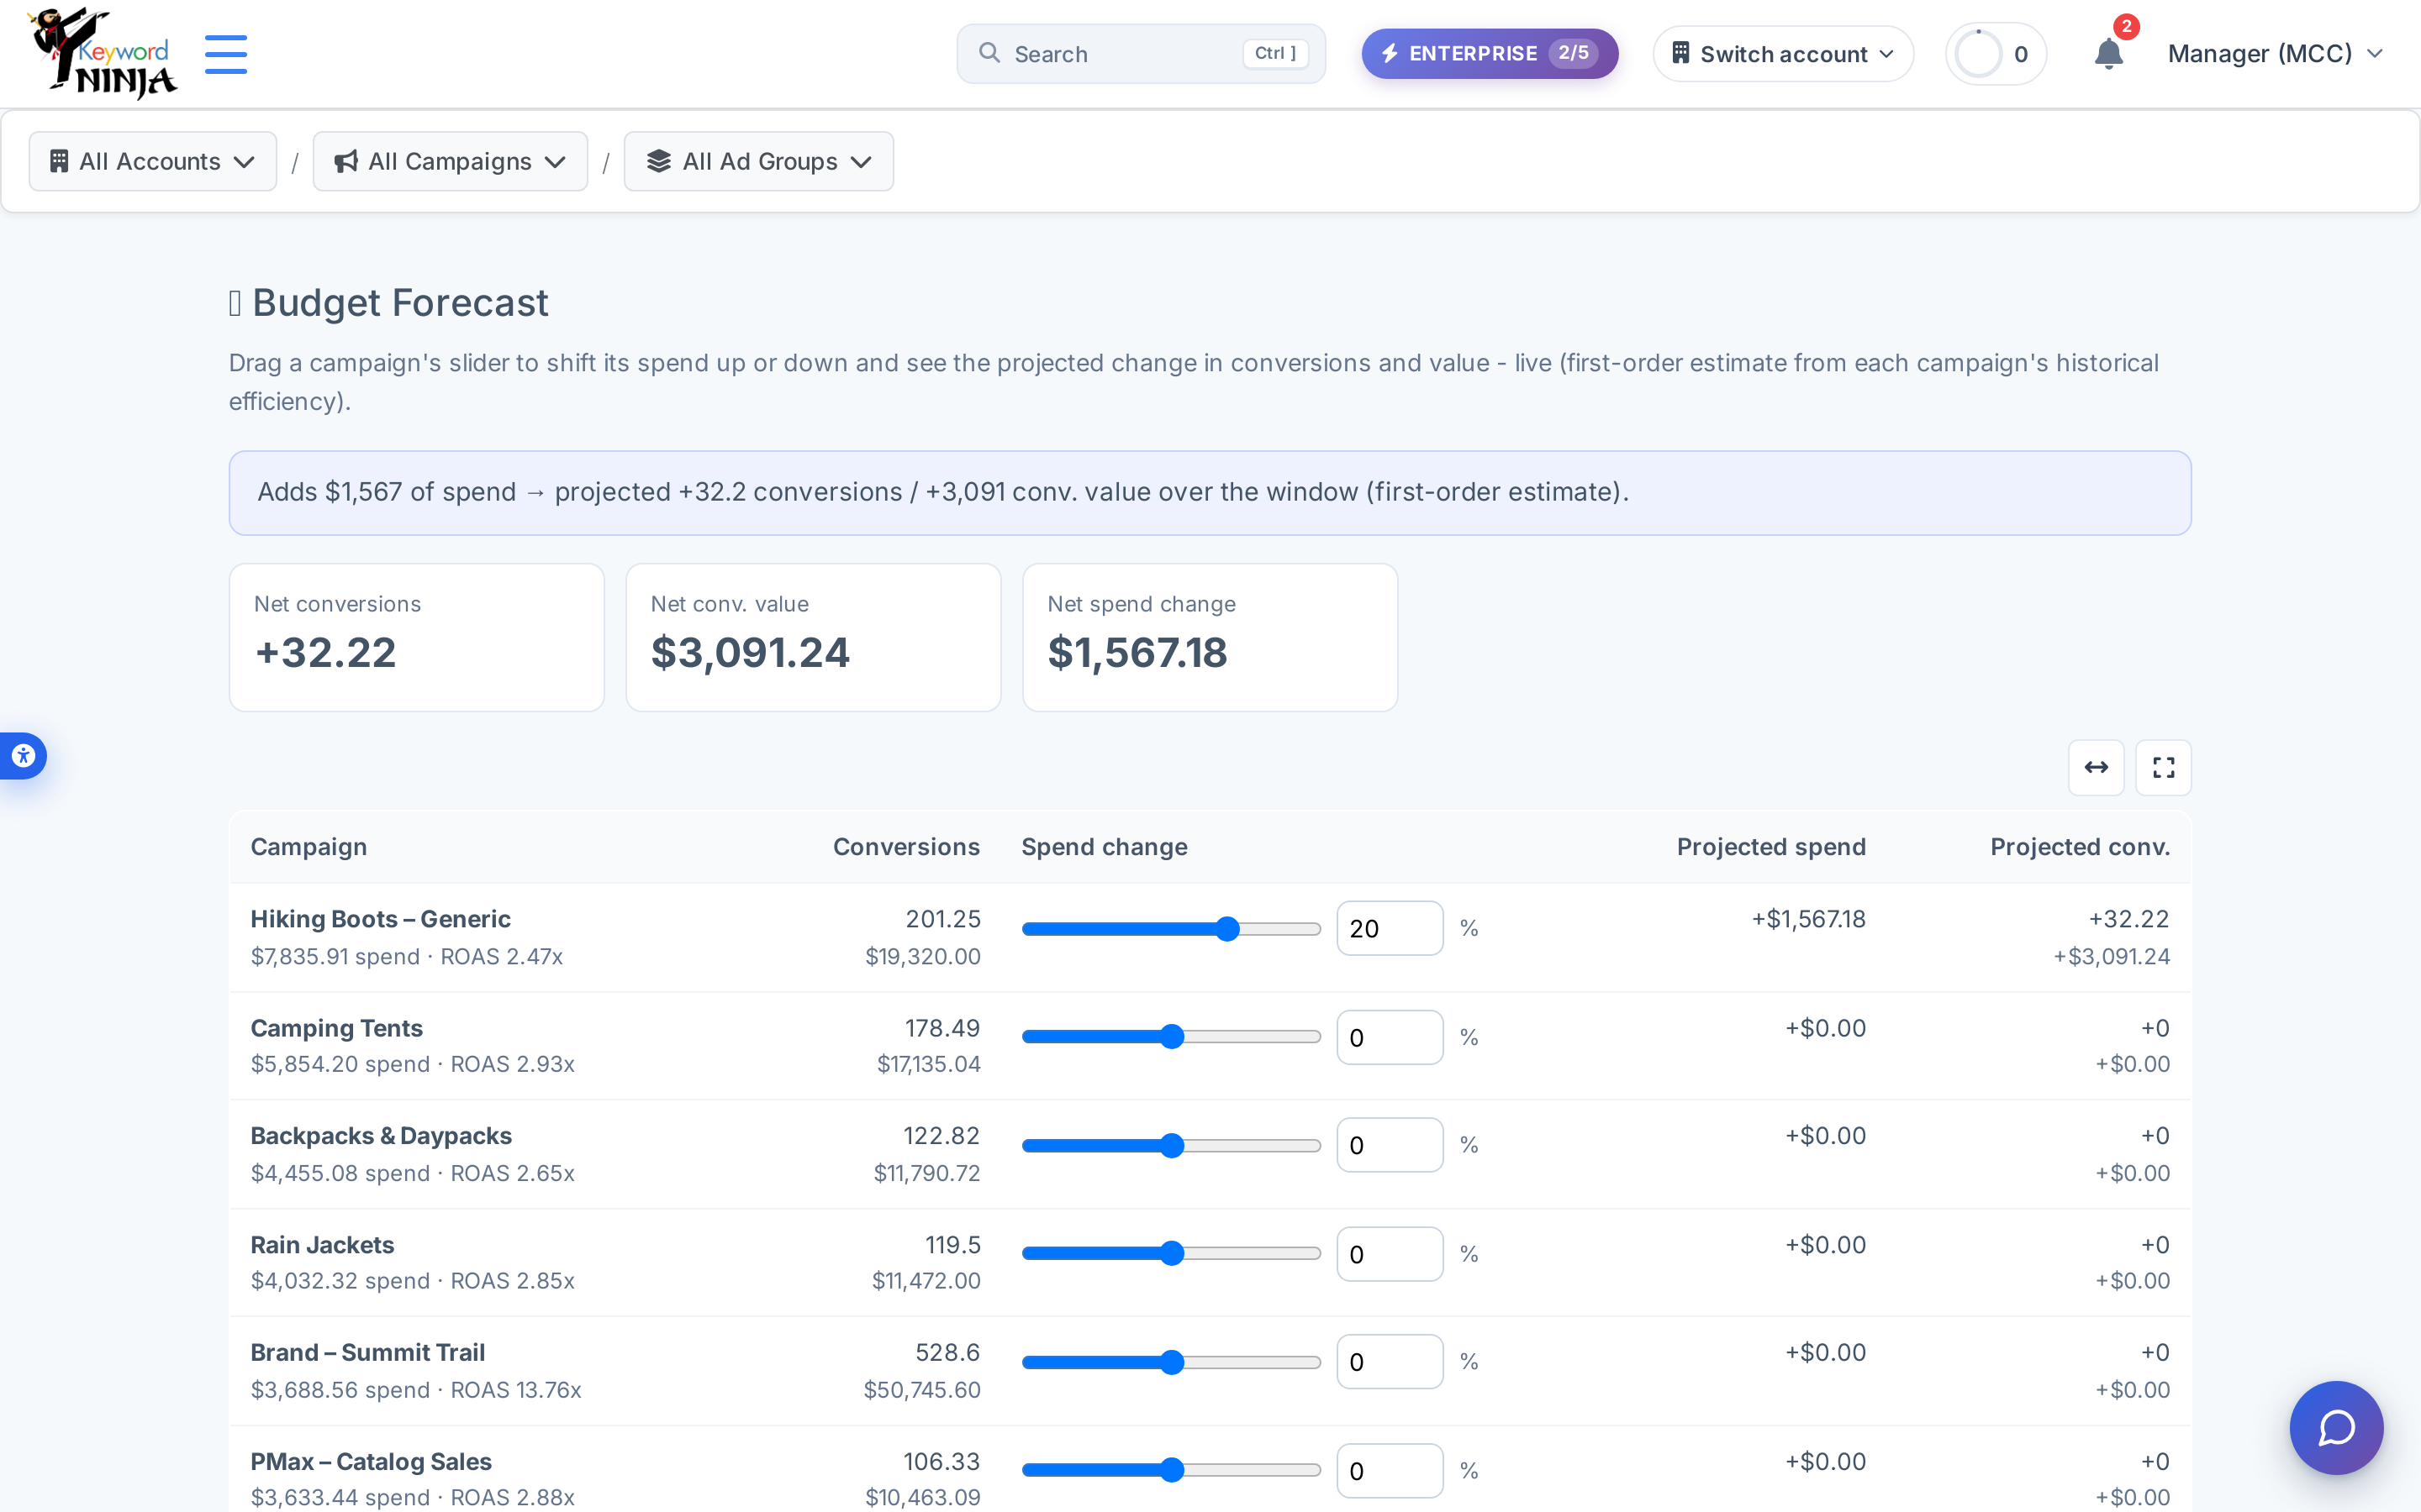Click the 528.6 conversions cell

click(x=947, y=1353)
